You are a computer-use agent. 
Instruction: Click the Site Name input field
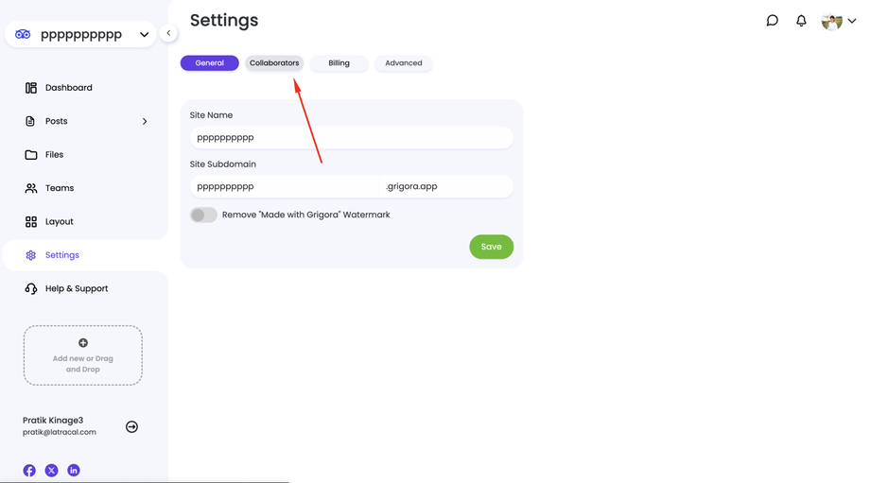pos(351,138)
